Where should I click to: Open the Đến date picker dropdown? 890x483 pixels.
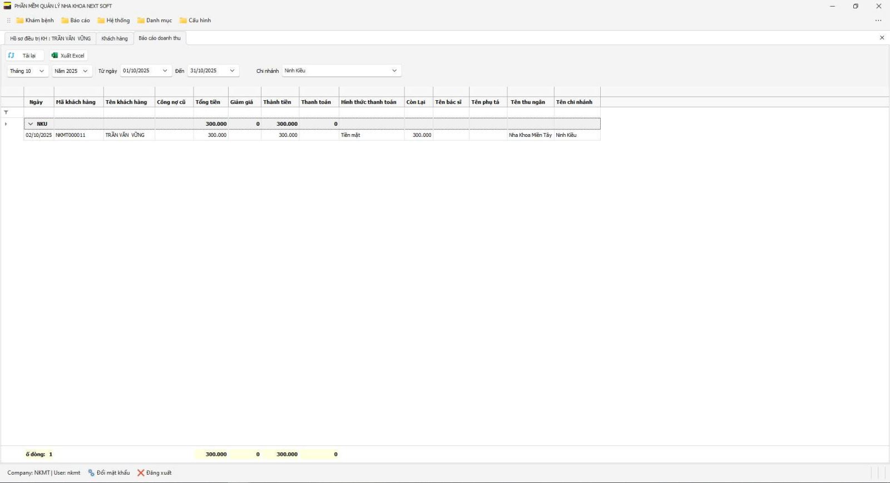pos(232,71)
